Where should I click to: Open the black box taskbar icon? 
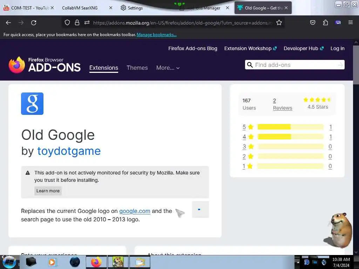pos(31,262)
